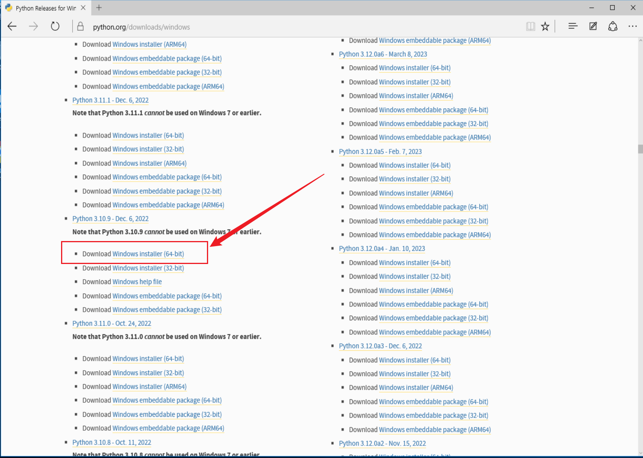Download Python 3.12.0a3 Windows installer (64-bit)
Viewport: 643px width, 458px height.
[x=415, y=360]
